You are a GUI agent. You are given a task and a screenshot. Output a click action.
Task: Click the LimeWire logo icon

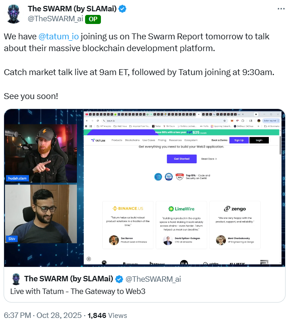pos(171,209)
